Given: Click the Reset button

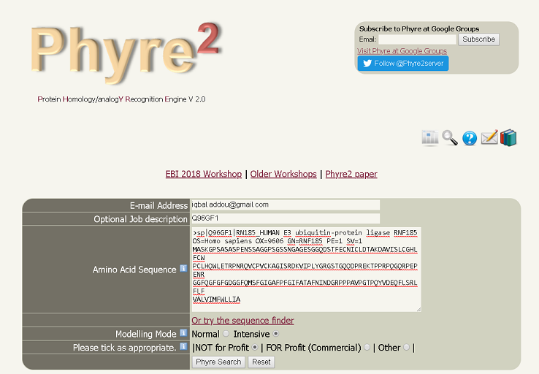Looking at the screenshot, I should [261, 362].
